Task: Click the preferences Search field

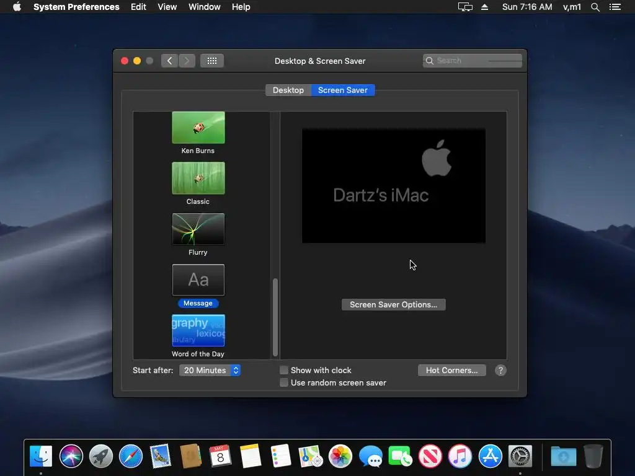Action: click(473, 61)
